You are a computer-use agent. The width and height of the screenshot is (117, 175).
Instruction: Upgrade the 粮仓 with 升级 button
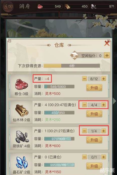(x=94, y=88)
